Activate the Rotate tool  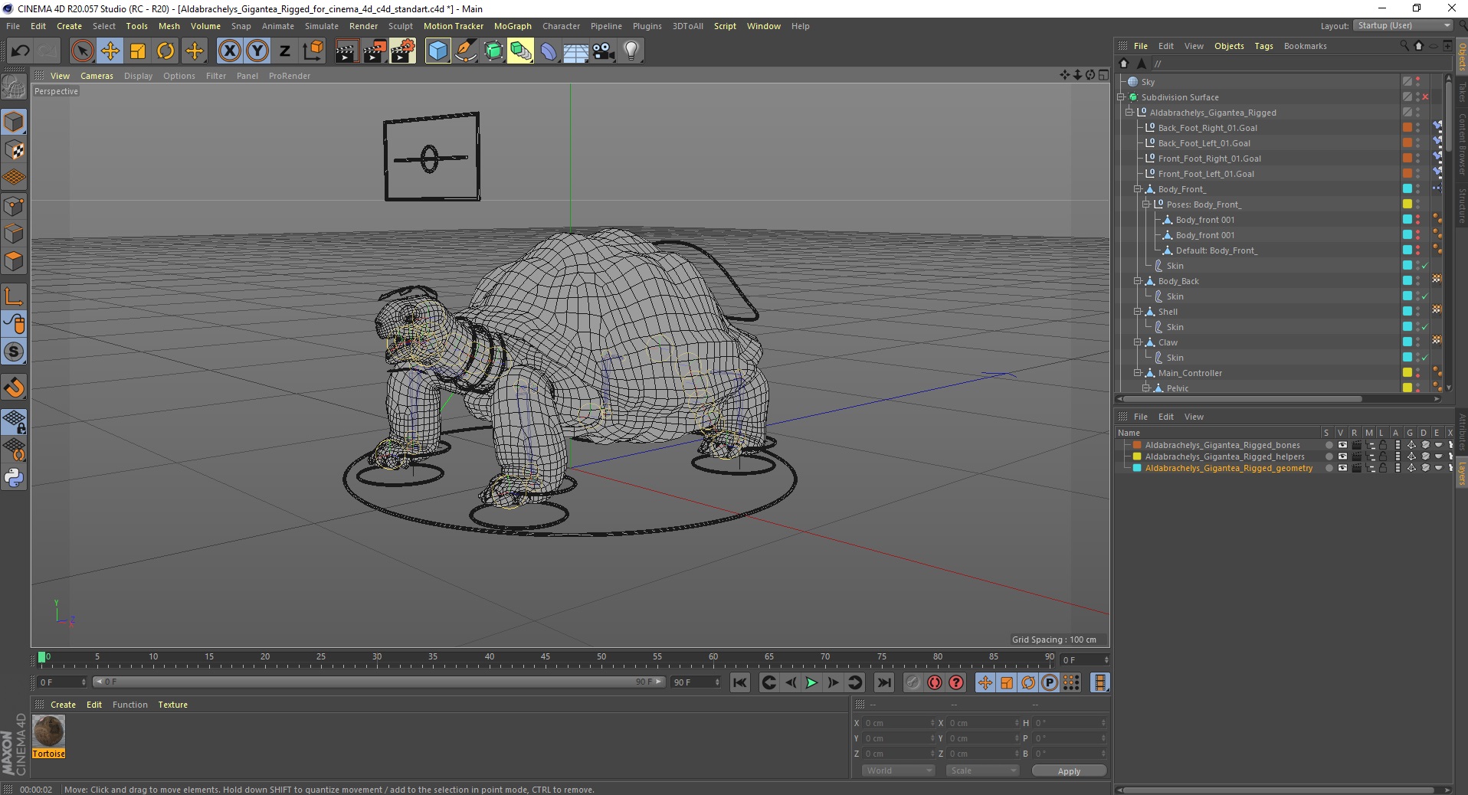(165, 51)
